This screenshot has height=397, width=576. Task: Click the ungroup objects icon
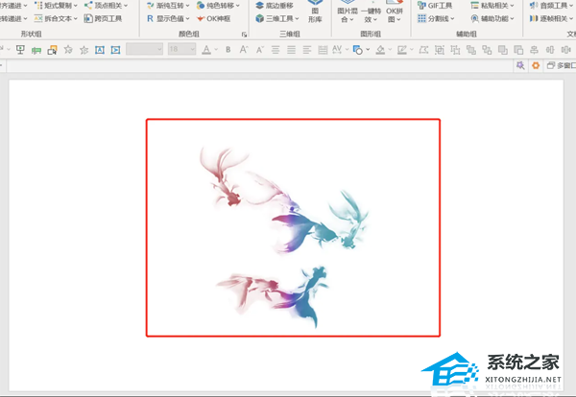455,50
